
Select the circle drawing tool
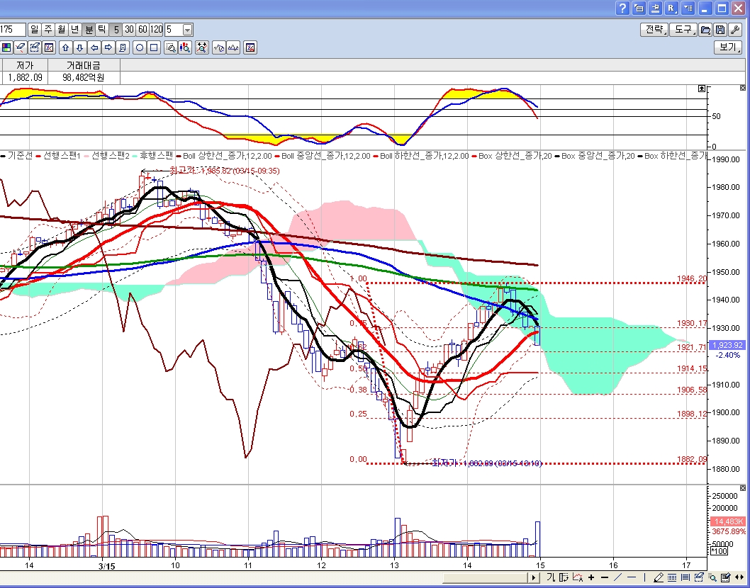(140, 47)
